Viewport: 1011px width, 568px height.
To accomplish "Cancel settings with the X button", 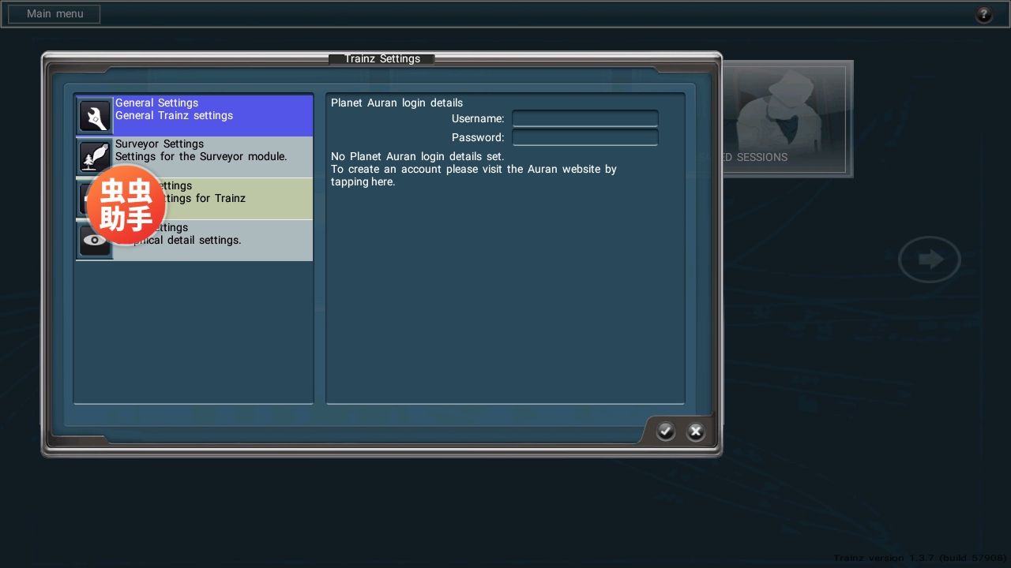I will [x=696, y=431].
